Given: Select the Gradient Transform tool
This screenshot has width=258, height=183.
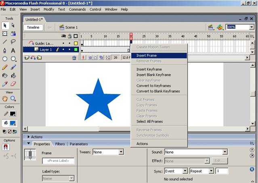Looking at the screenshot, I should tap(13, 33).
